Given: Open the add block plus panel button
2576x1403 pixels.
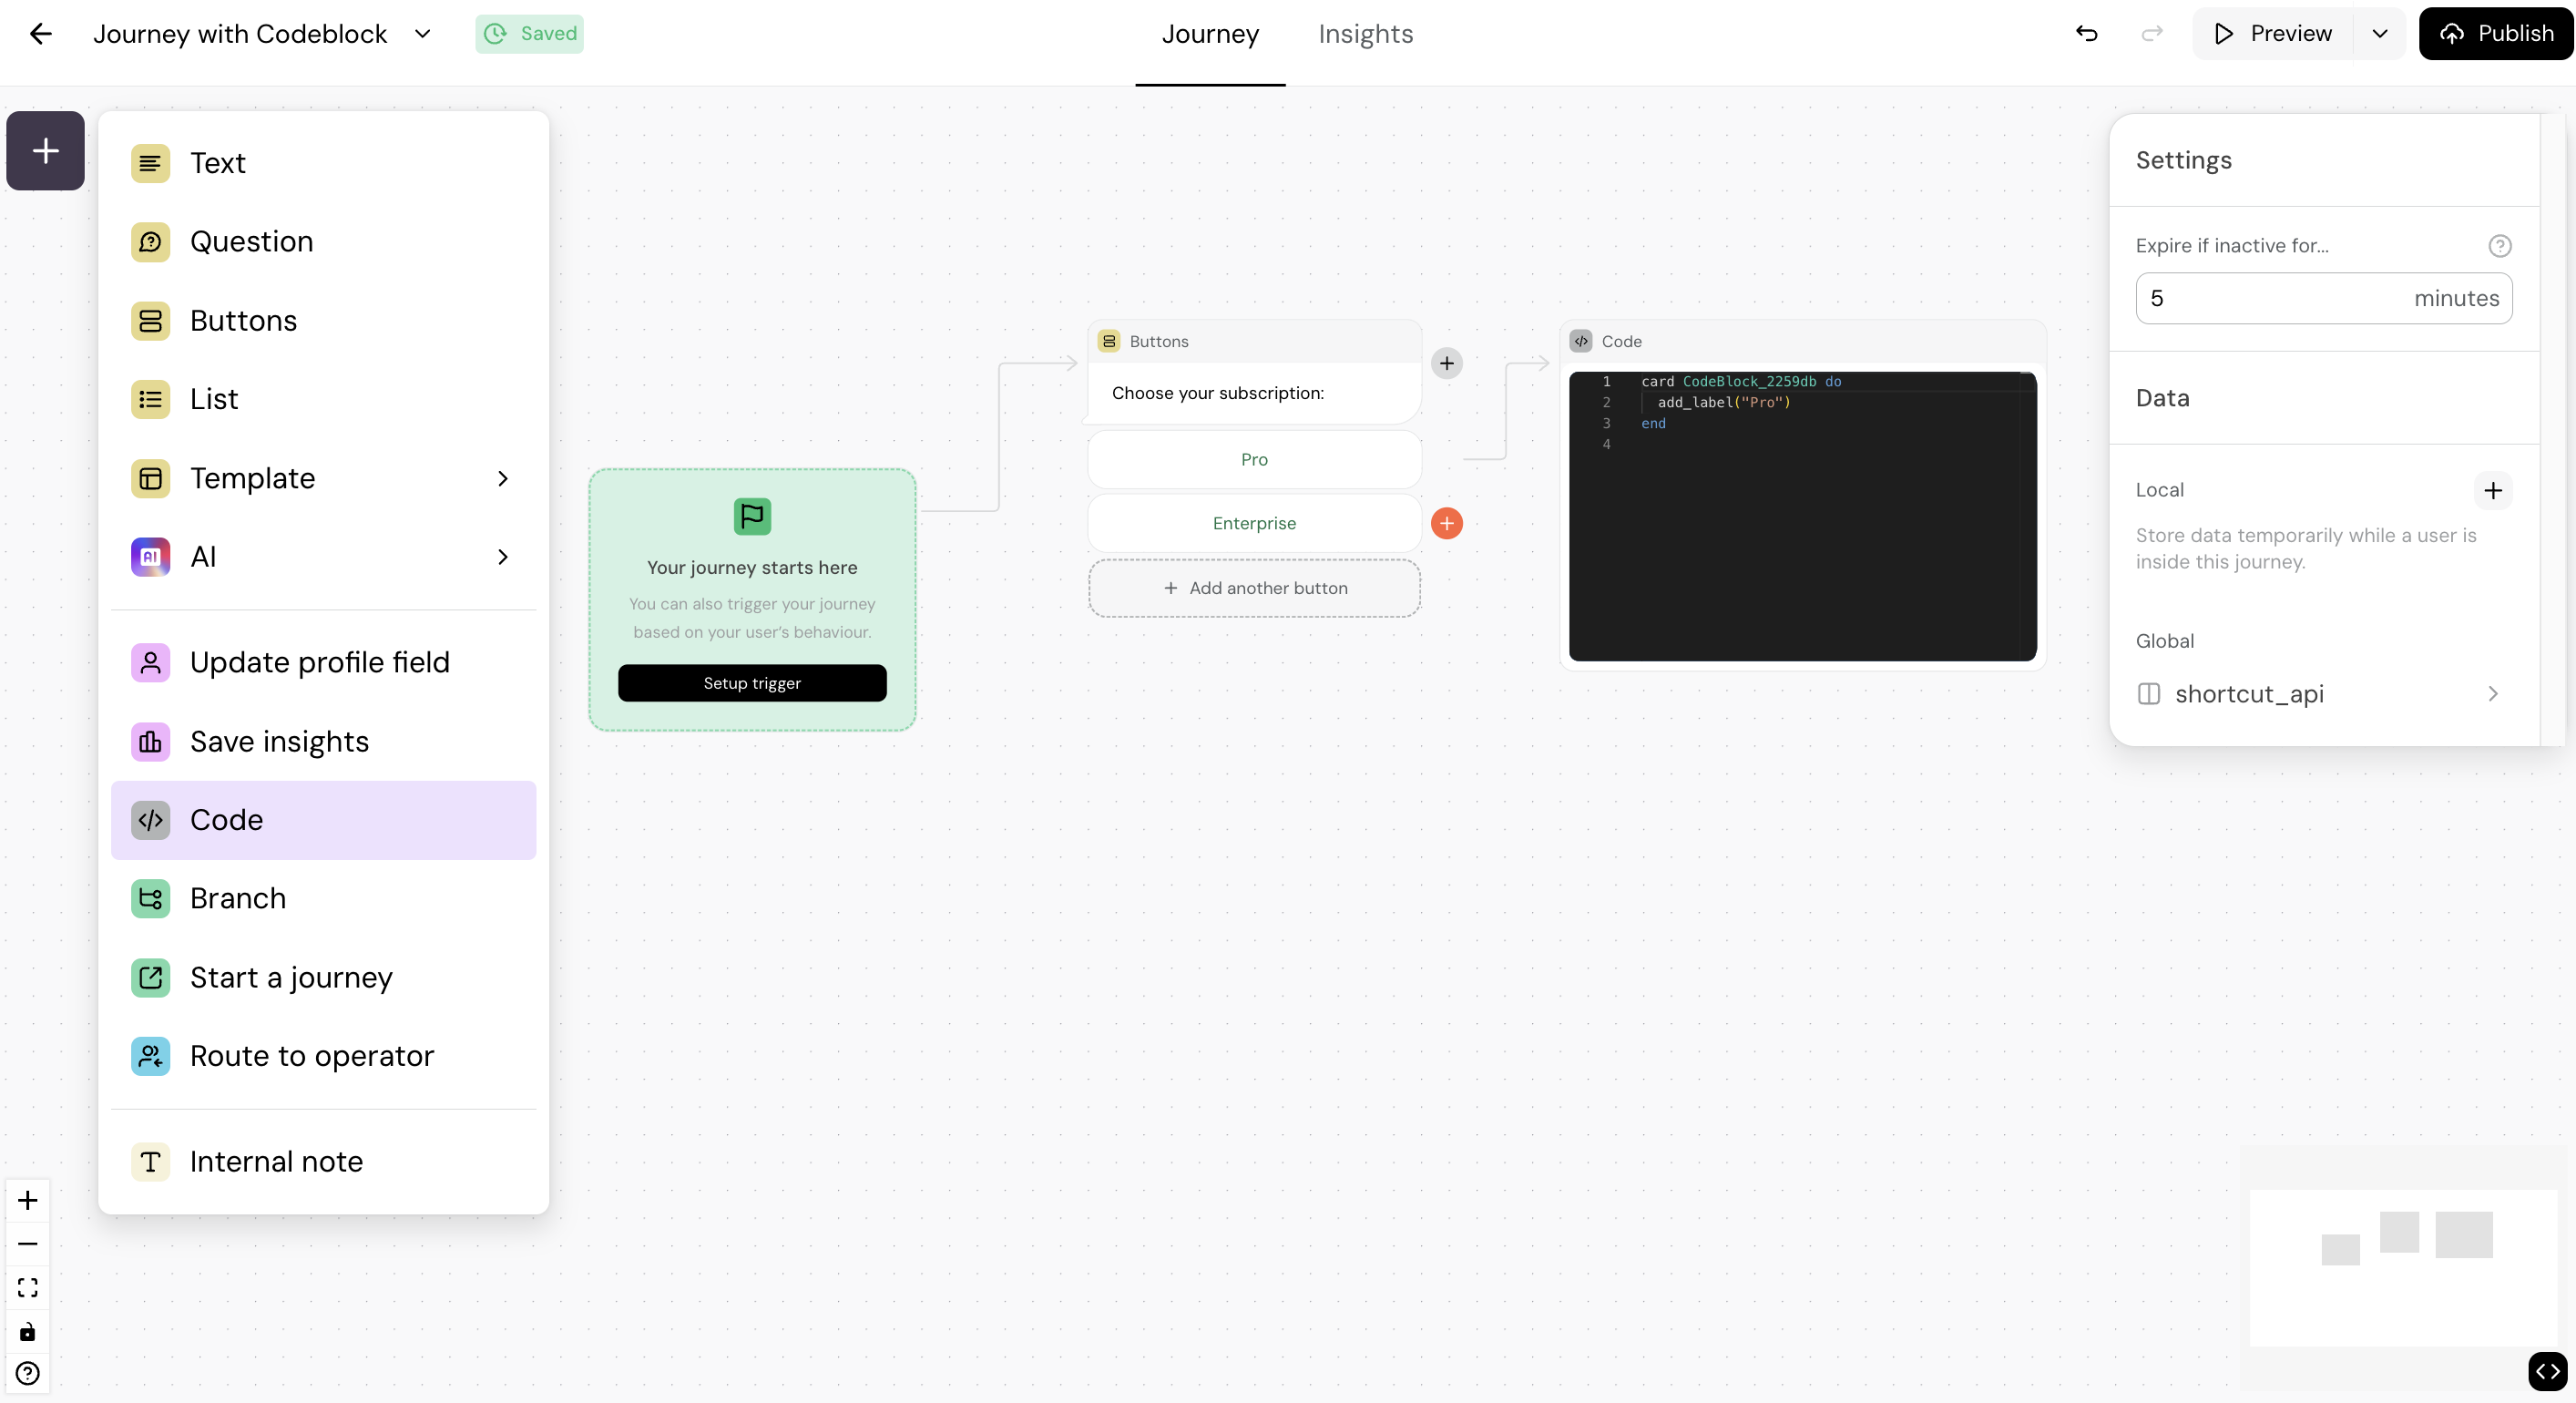Looking at the screenshot, I should [x=45, y=151].
